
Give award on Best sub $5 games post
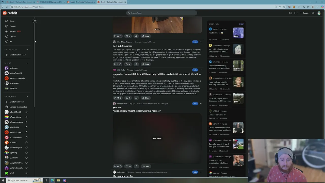136,64
